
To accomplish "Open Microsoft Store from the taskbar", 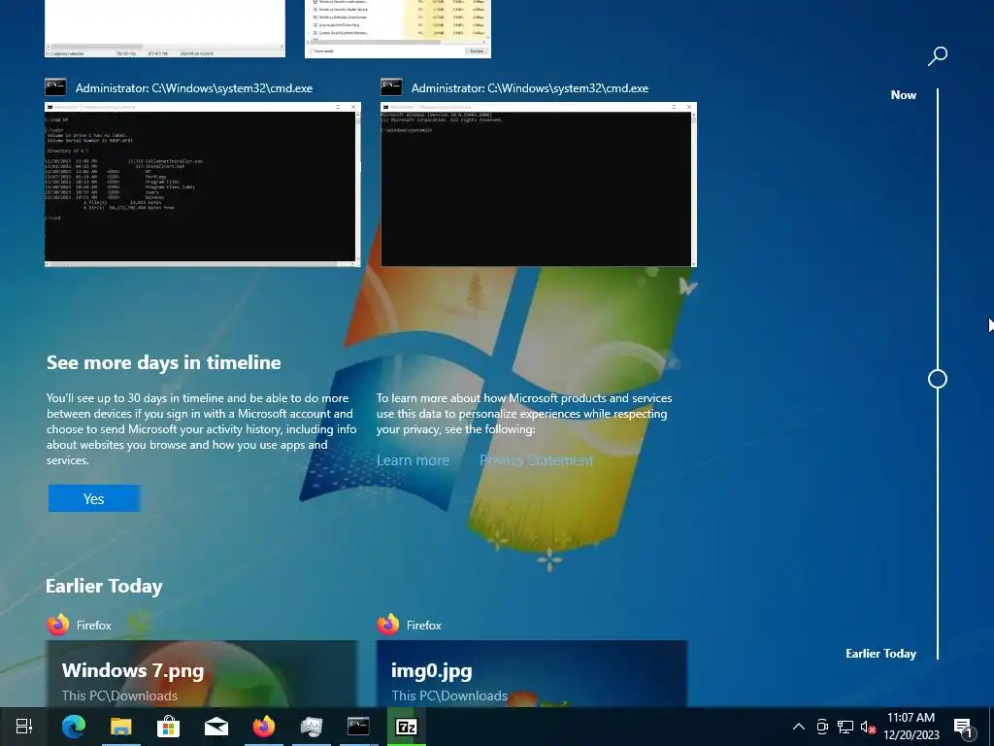I will 168,727.
